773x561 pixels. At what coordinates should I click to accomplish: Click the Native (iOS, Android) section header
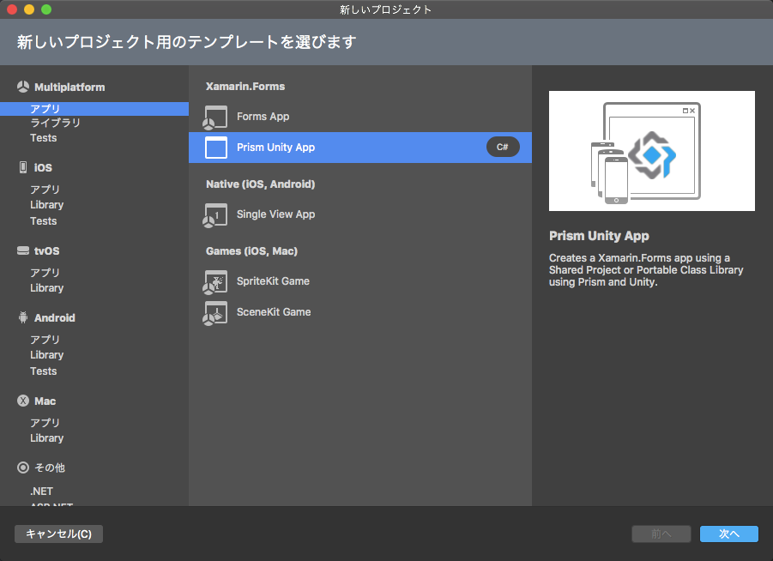click(x=260, y=184)
